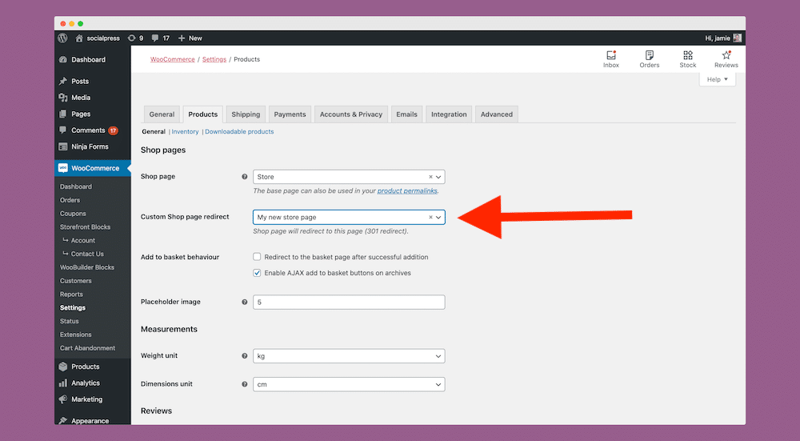800x441 pixels.
Task: Open the Downloadable products link
Action: [239, 132]
